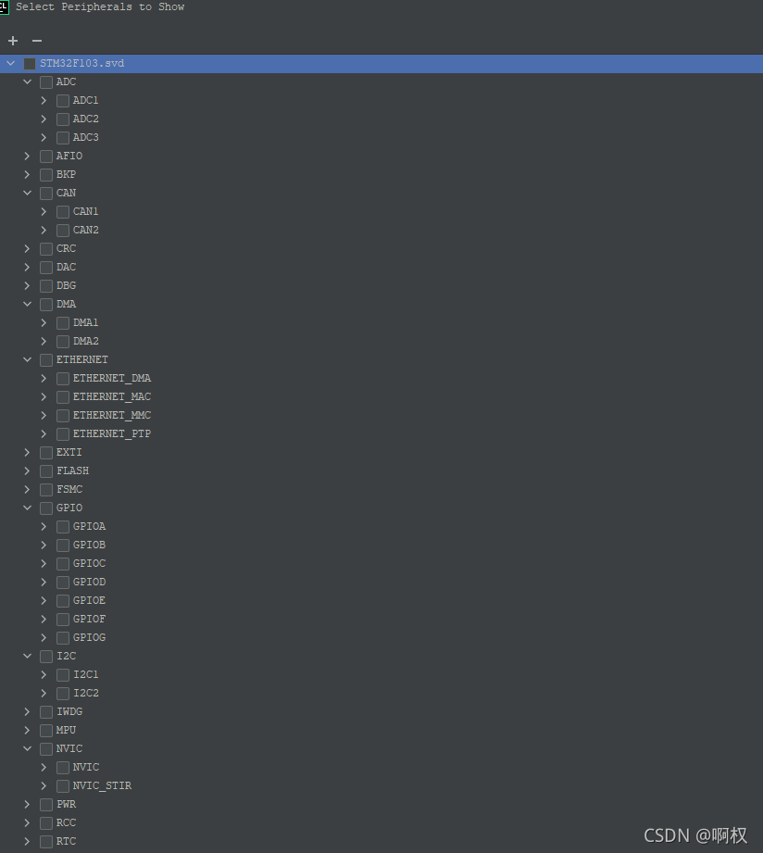Expand the MPU node
Image resolution: width=763 pixels, height=853 pixels.
coord(27,730)
